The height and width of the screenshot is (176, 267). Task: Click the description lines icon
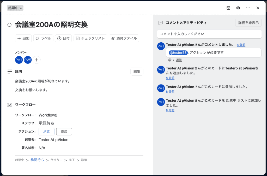pos(10,71)
